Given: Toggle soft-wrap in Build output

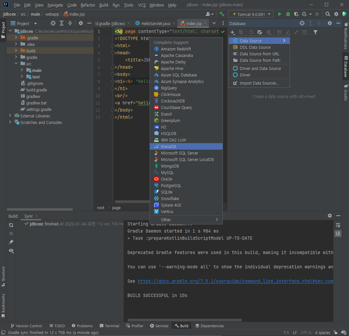Looking at the screenshot, I should (x=338, y=225).
